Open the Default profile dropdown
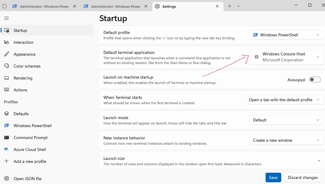The image size is (325, 184). pyautogui.click(x=286, y=35)
